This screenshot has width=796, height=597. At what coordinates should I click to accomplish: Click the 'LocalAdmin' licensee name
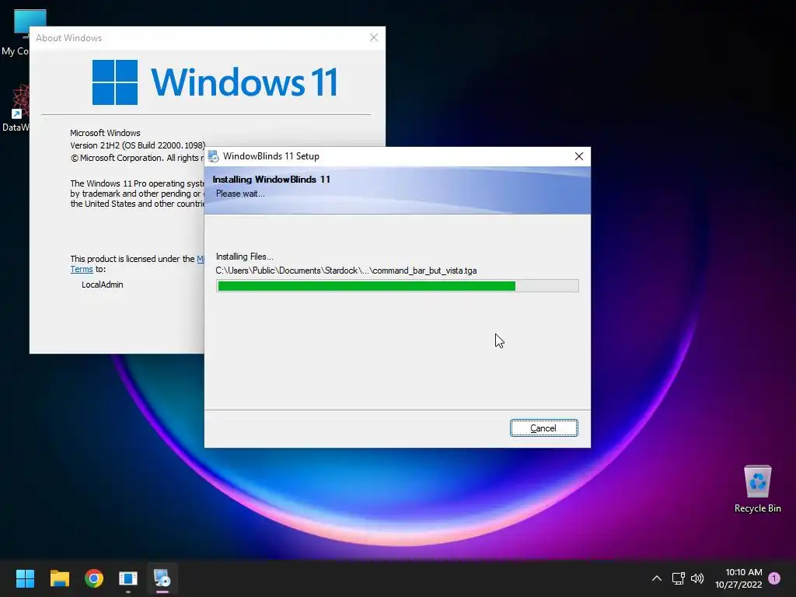(102, 285)
